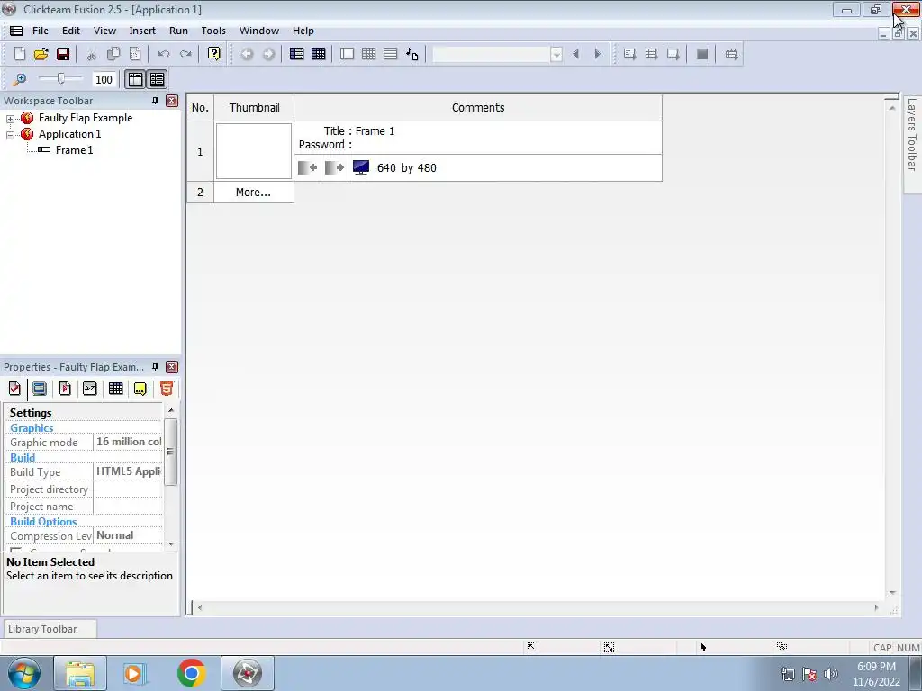Open the contextual help question mark icon

pos(214,54)
